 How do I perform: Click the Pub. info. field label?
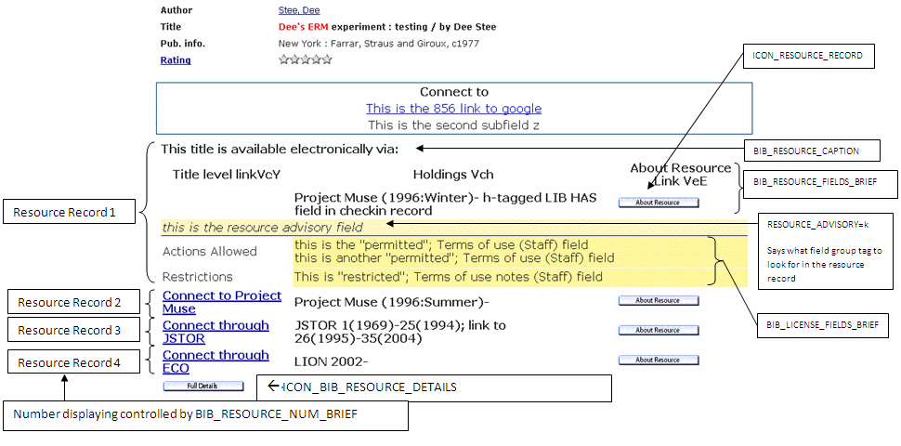pyautogui.click(x=183, y=43)
